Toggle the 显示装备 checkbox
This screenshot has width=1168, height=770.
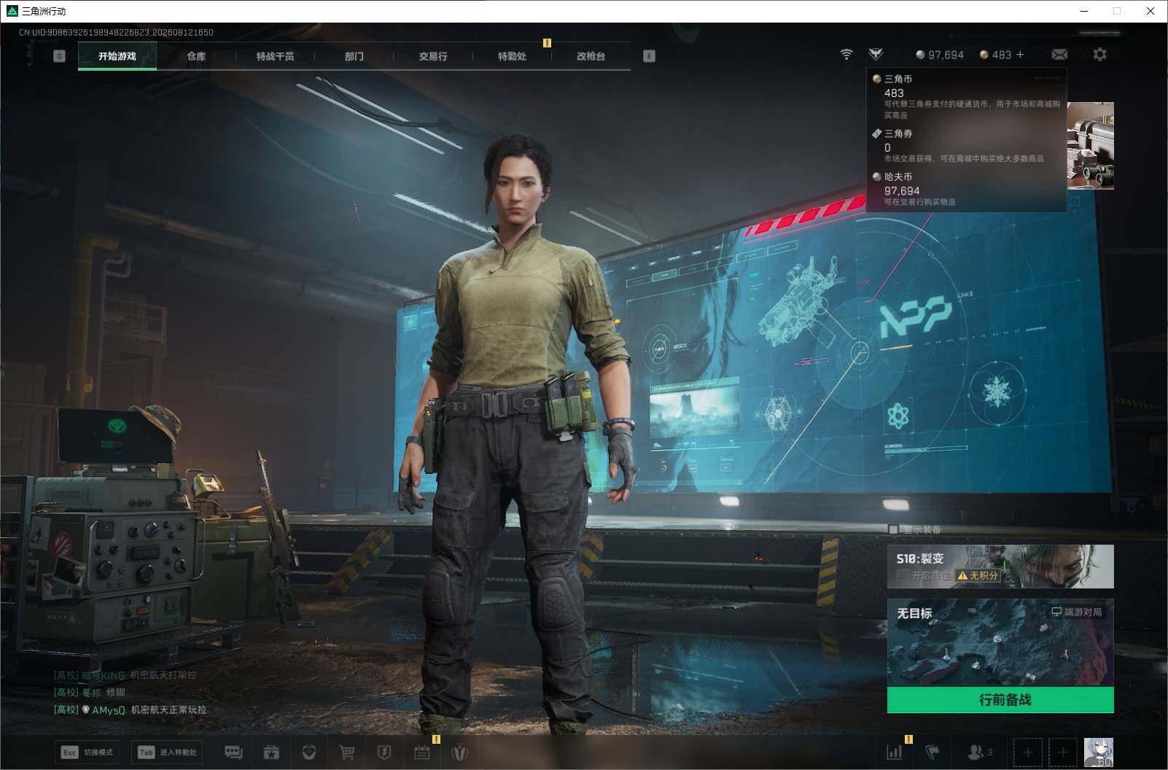click(894, 529)
